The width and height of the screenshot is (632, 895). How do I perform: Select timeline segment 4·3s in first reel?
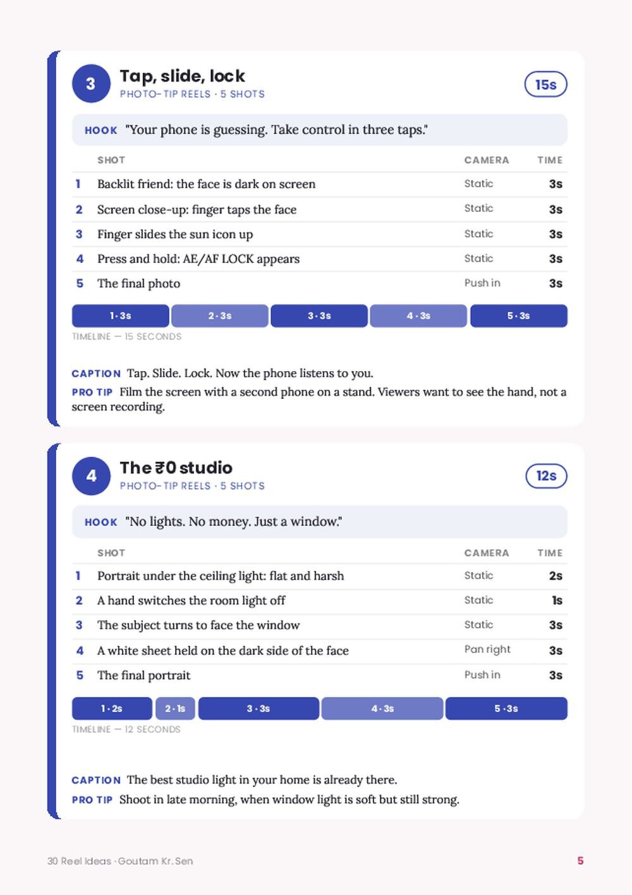418,316
